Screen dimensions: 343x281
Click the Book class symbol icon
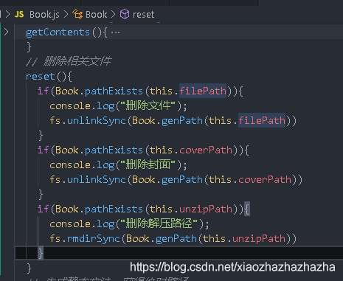tap(77, 14)
